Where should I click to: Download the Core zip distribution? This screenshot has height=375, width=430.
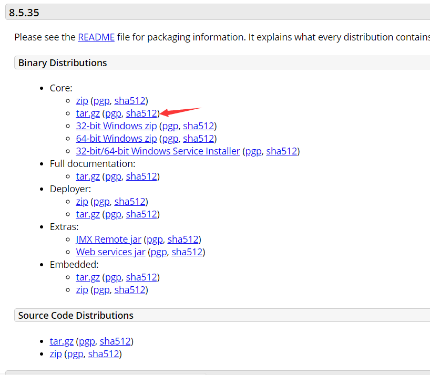[82, 100]
